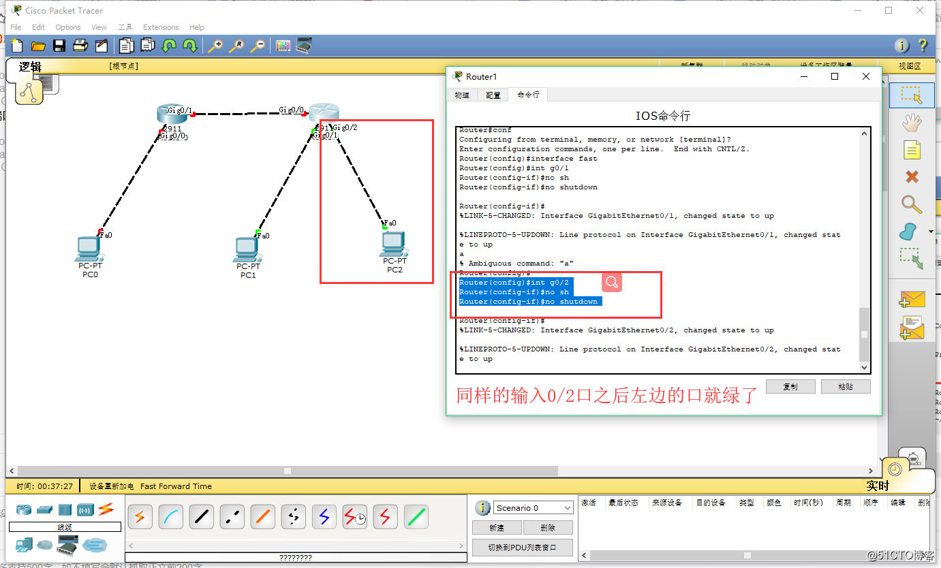
Task: Open a file with the folder icon
Action: (x=38, y=46)
